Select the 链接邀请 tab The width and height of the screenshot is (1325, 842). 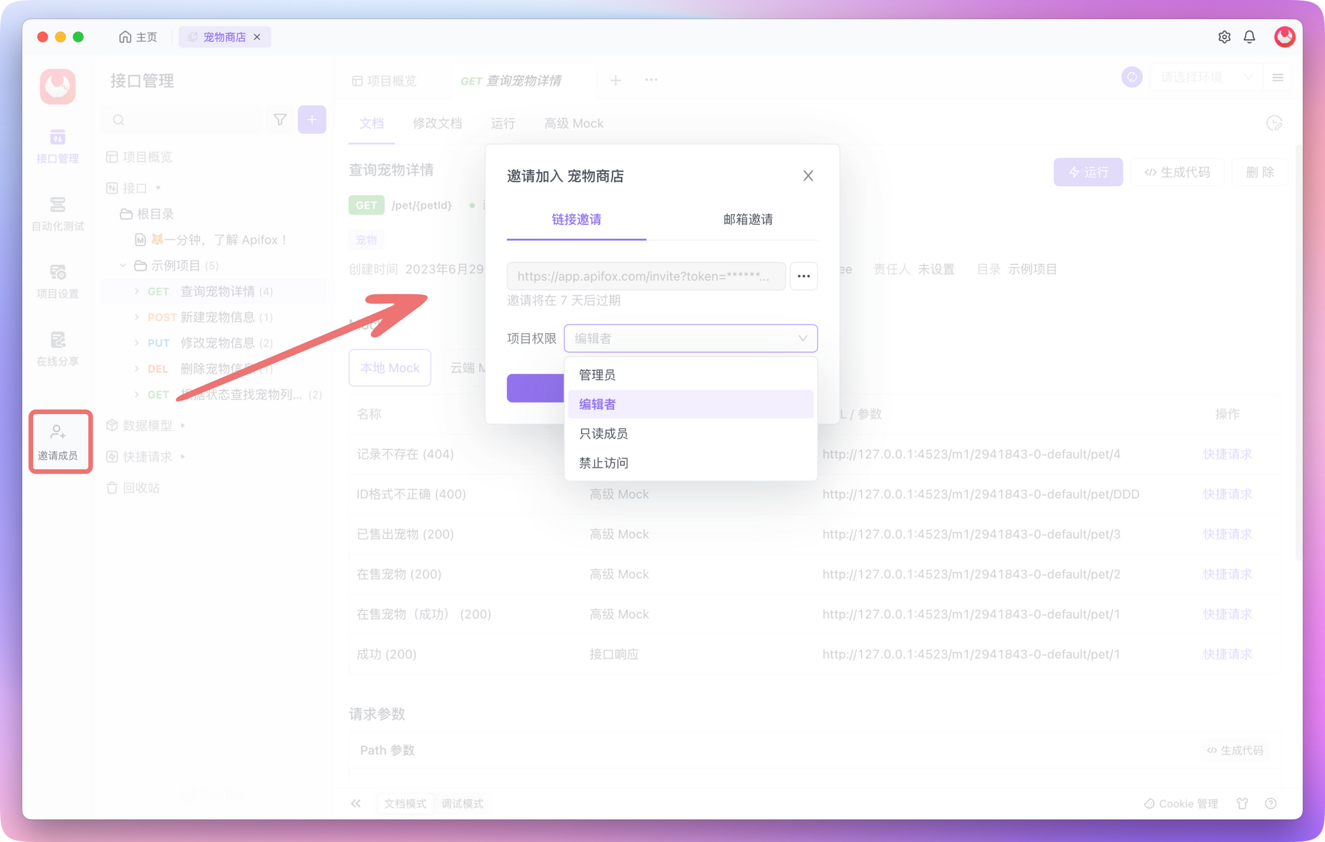576,219
